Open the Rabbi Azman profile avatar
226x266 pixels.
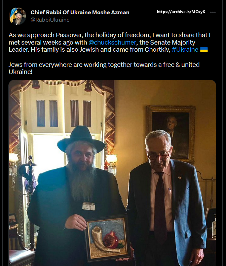coord(17,16)
